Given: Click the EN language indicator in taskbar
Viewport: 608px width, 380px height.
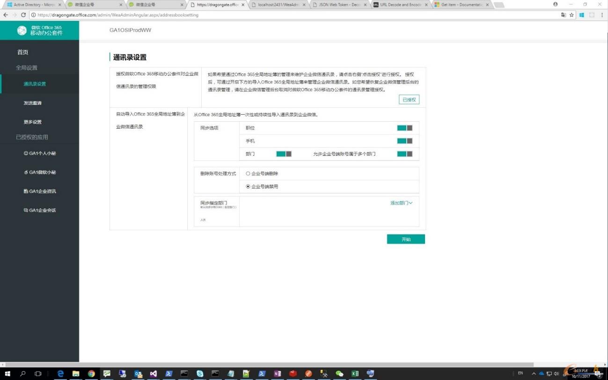Looking at the screenshot, I should click(520, 373).
